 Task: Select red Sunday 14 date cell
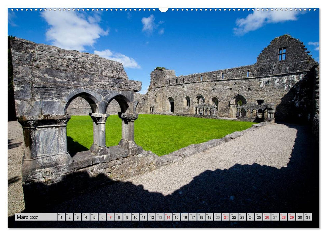click(x=168, y=217)
